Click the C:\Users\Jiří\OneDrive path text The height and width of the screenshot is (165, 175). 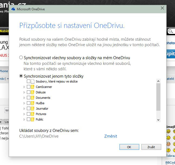pyautogui.click(x=39, y=136)
